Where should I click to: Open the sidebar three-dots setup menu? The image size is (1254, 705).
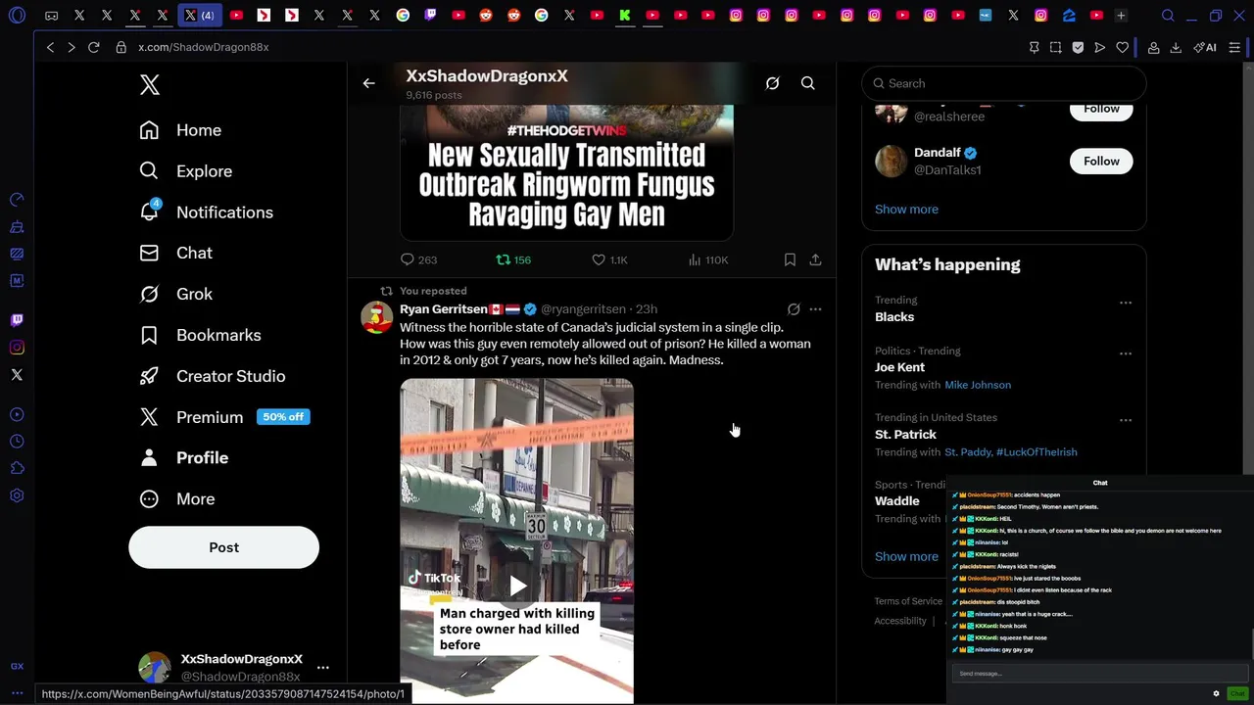click(17, 692)
